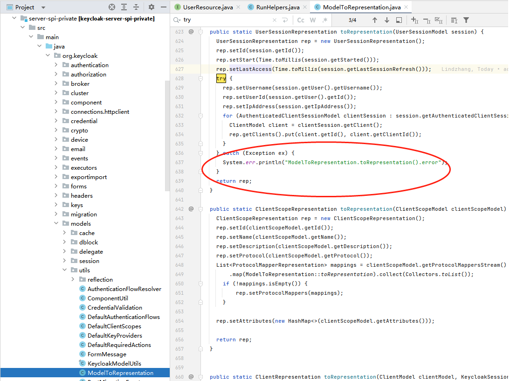Image resolution: width=510 pixels, height=381 pixels.
Task: Fold the try block at line 628
Action: pyautogui.click(x=200, y=78)
